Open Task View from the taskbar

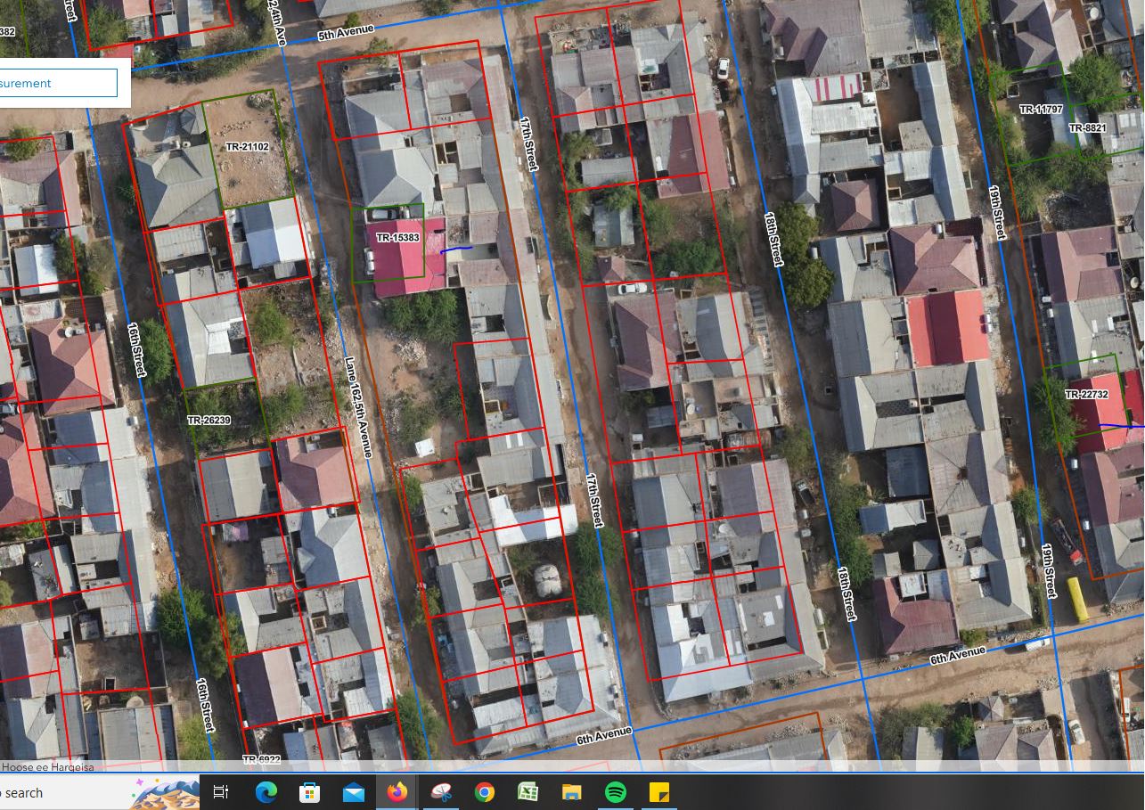click(x=222, y=791)
